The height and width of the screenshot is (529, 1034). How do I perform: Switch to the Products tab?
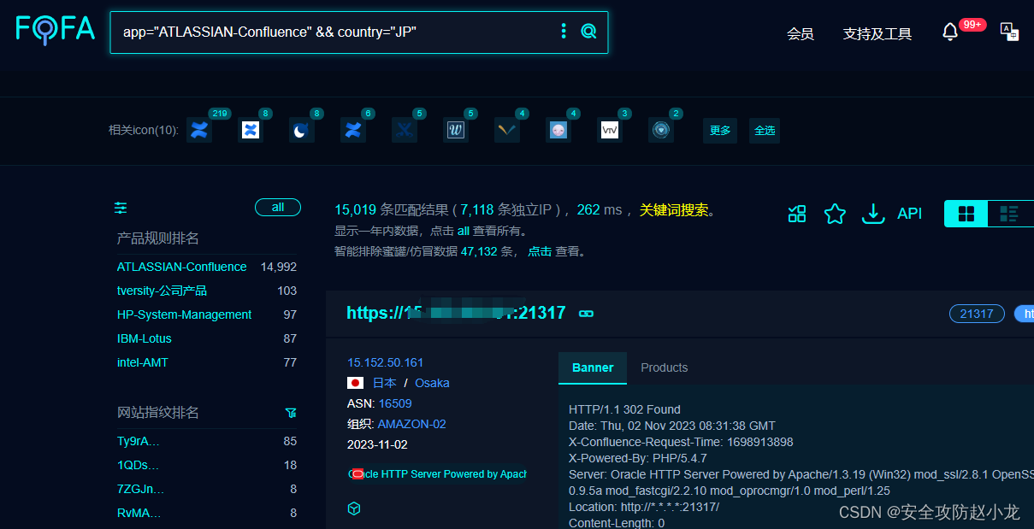coord(665,367)
